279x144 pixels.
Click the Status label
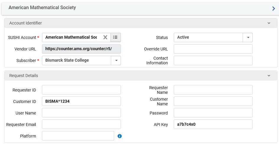(x=162, y=38)
